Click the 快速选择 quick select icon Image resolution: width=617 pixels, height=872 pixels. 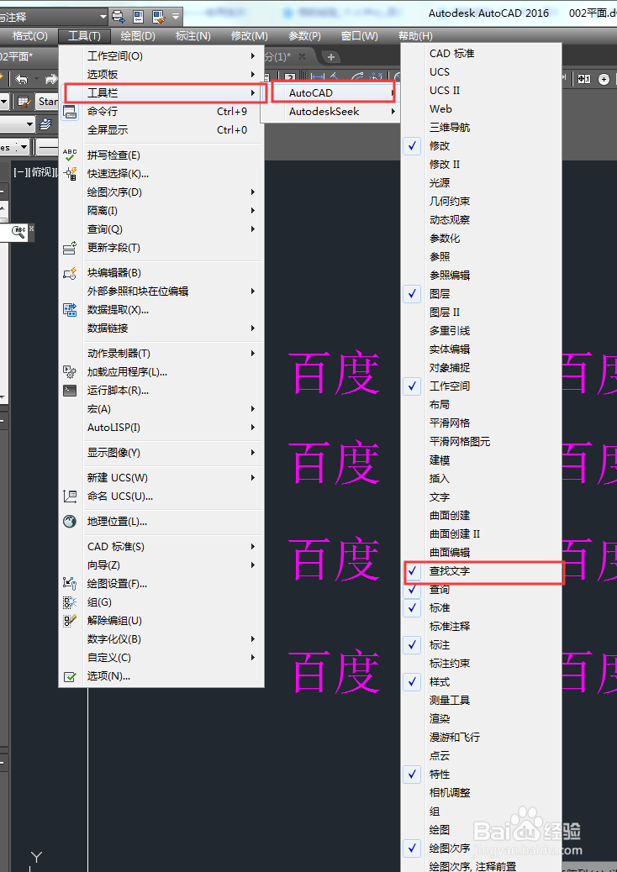70,174
